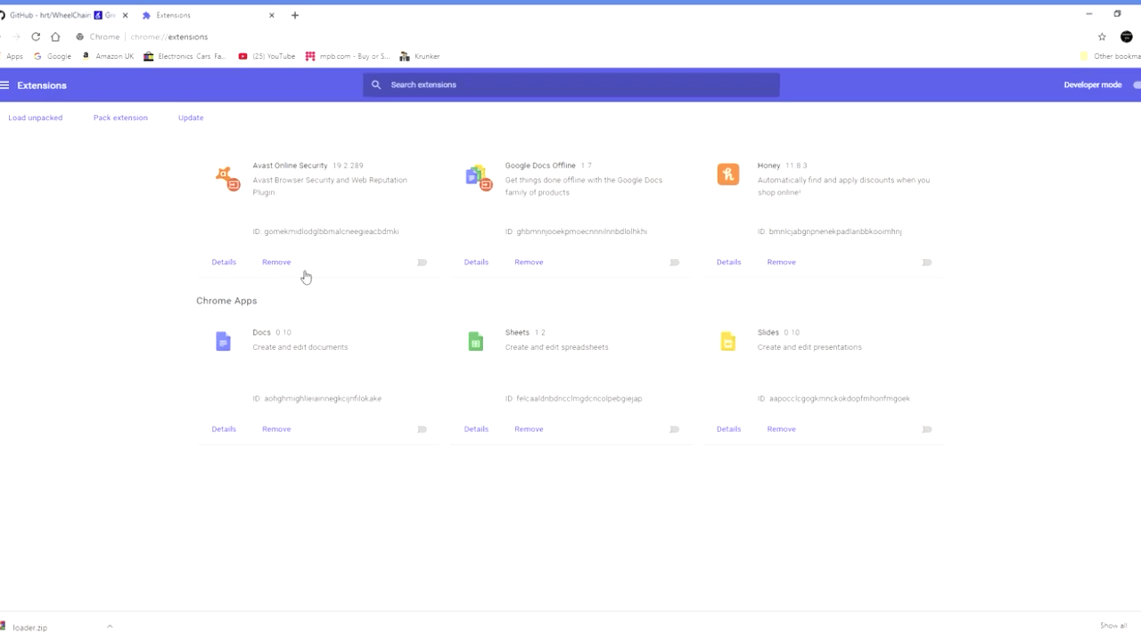Close the GitHub tab
Screen dimensions: 1141x641
coord(125,15)
